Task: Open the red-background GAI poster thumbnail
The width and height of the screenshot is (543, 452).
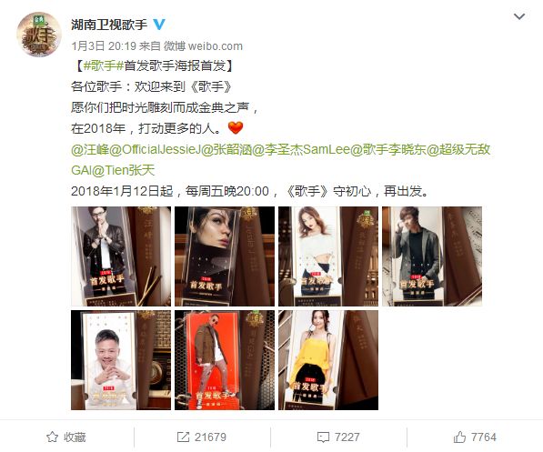Action: coord(225,360)
